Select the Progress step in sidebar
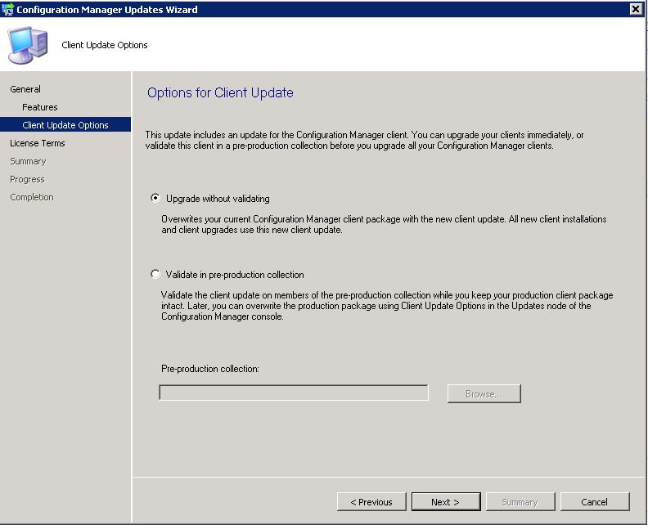 (x=27, y=179)
